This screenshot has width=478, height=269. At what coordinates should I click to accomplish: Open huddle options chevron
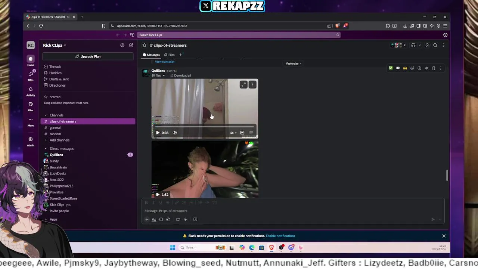(x=420, y=45)
